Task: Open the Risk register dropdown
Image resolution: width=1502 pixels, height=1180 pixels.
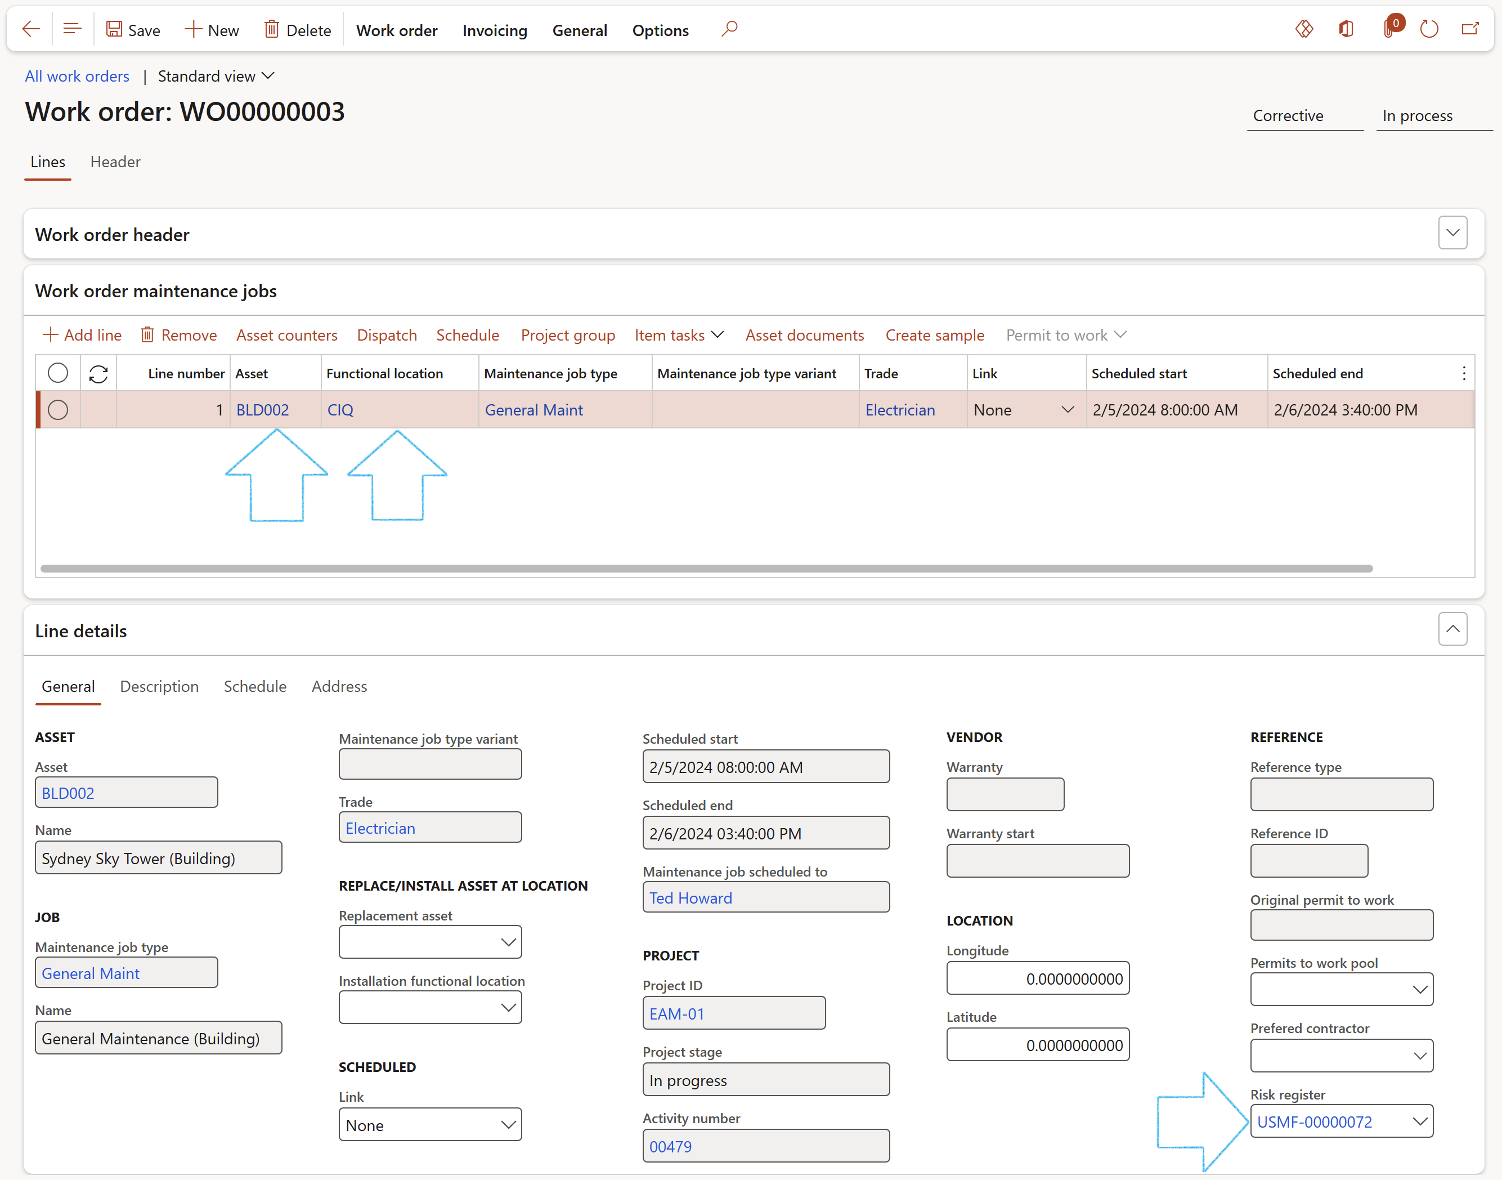Action: (1419, 1121)
